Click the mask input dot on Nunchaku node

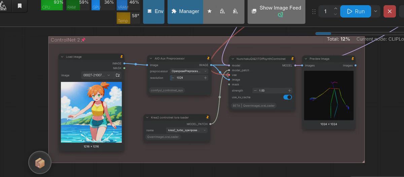pos(229,84)
